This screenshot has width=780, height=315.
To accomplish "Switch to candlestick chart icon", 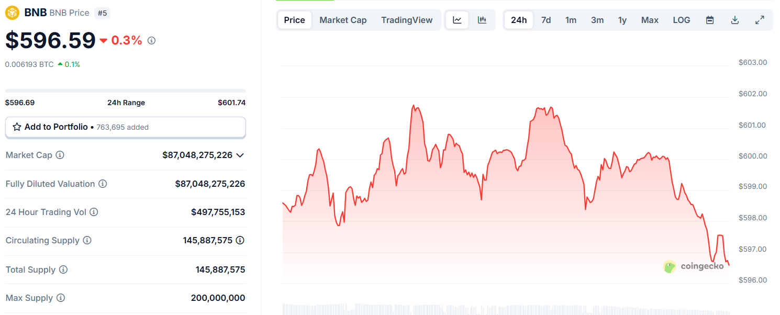I will tap(482, 20).
